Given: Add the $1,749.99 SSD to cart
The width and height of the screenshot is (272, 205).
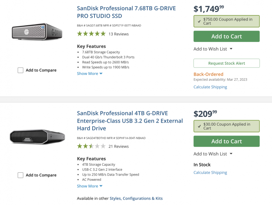Looking at the screenshot, I should (x=226, y=36).
